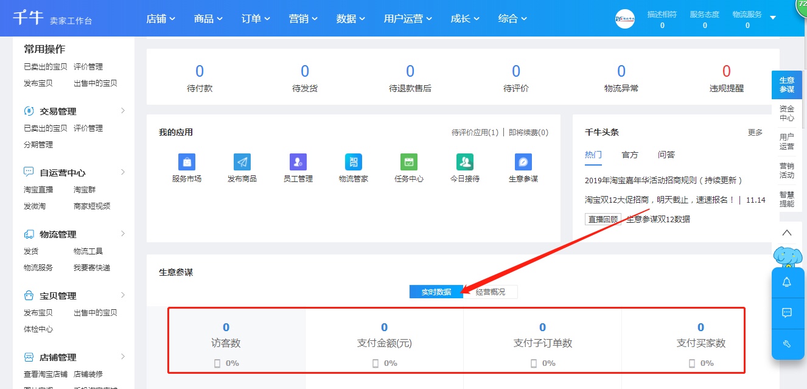Expand the 宝贝管理 section arrow
This screenshot has height=389, width=807.
tap(123, 295)
